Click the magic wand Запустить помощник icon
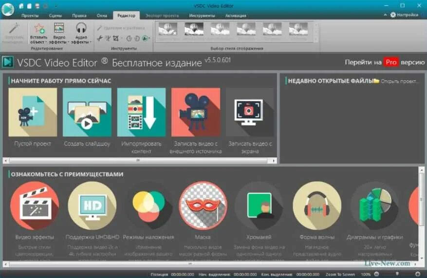 coord(14,28)
